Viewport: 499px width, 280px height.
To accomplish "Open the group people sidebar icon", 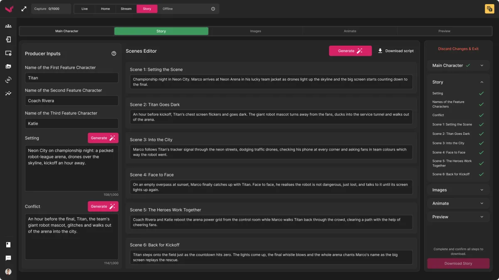I will click(8, 26).
